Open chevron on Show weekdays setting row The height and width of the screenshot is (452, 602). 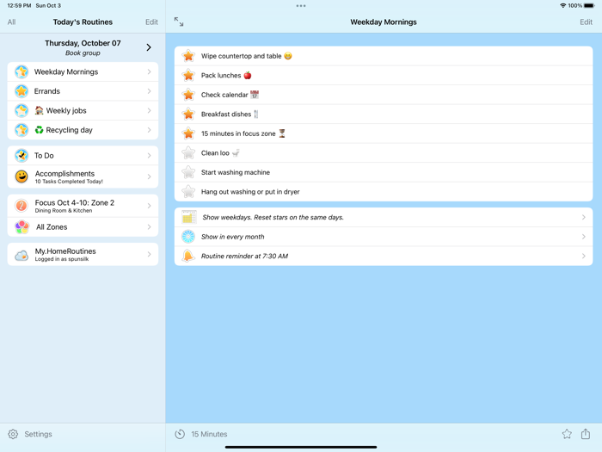584,217
